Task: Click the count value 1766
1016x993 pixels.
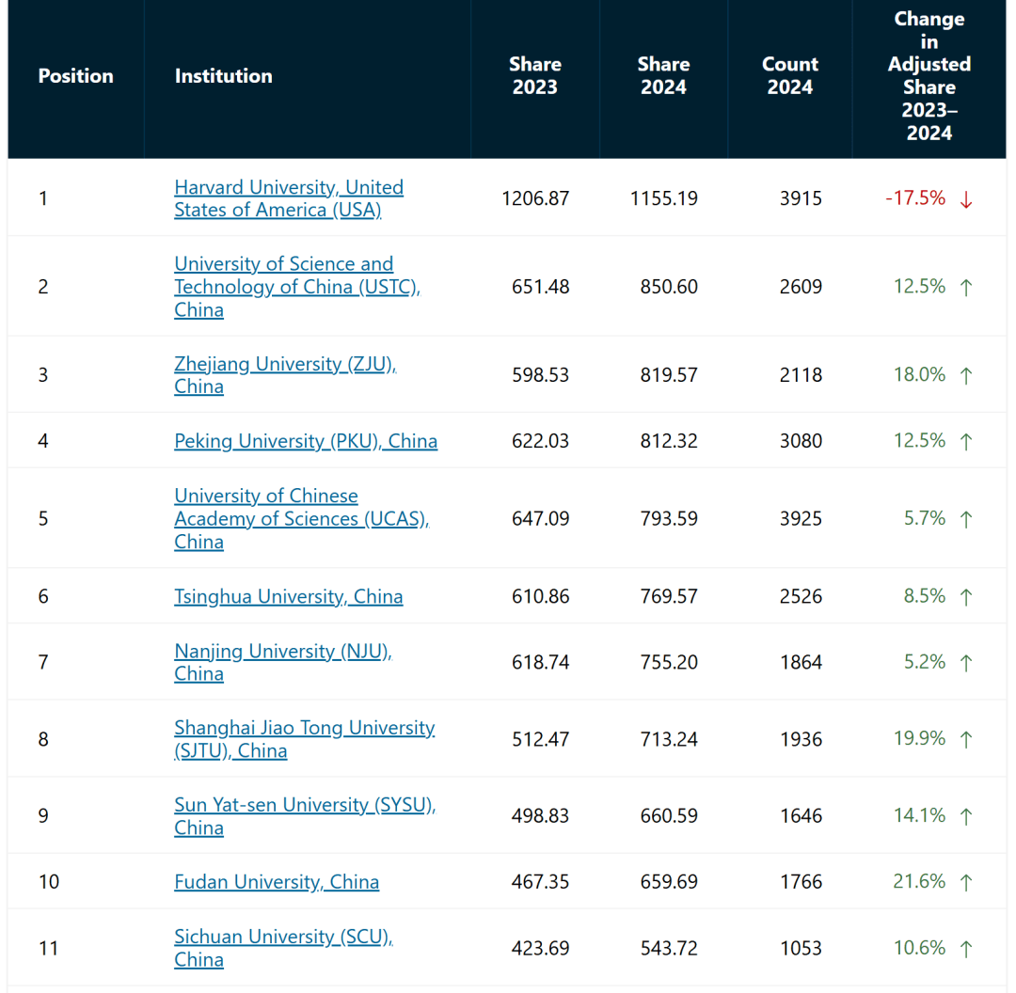Action: [x=801, y=882]
